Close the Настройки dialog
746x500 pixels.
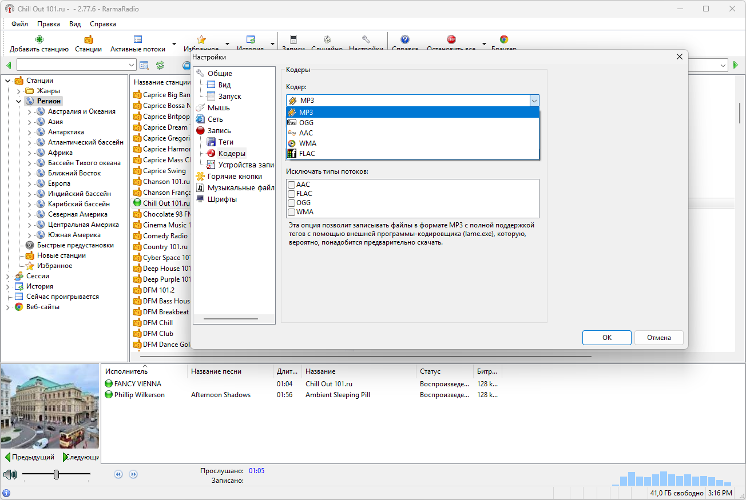[x=680, y=57]
